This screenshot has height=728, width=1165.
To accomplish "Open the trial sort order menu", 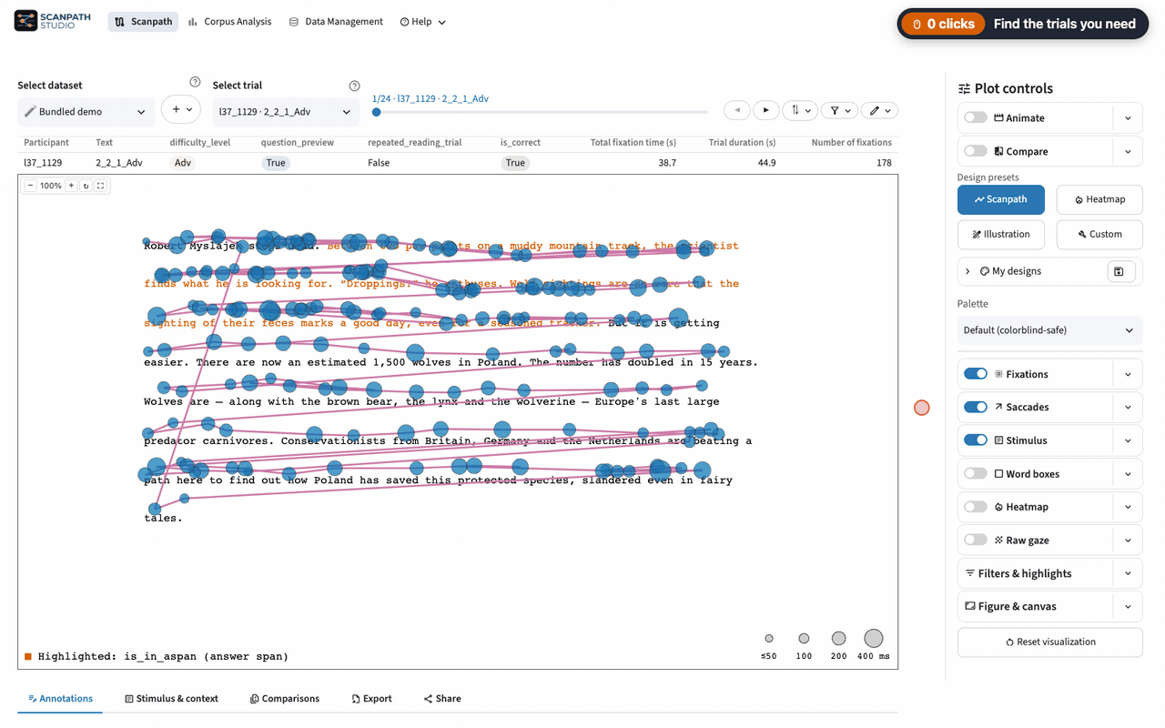I will (801, 110).
